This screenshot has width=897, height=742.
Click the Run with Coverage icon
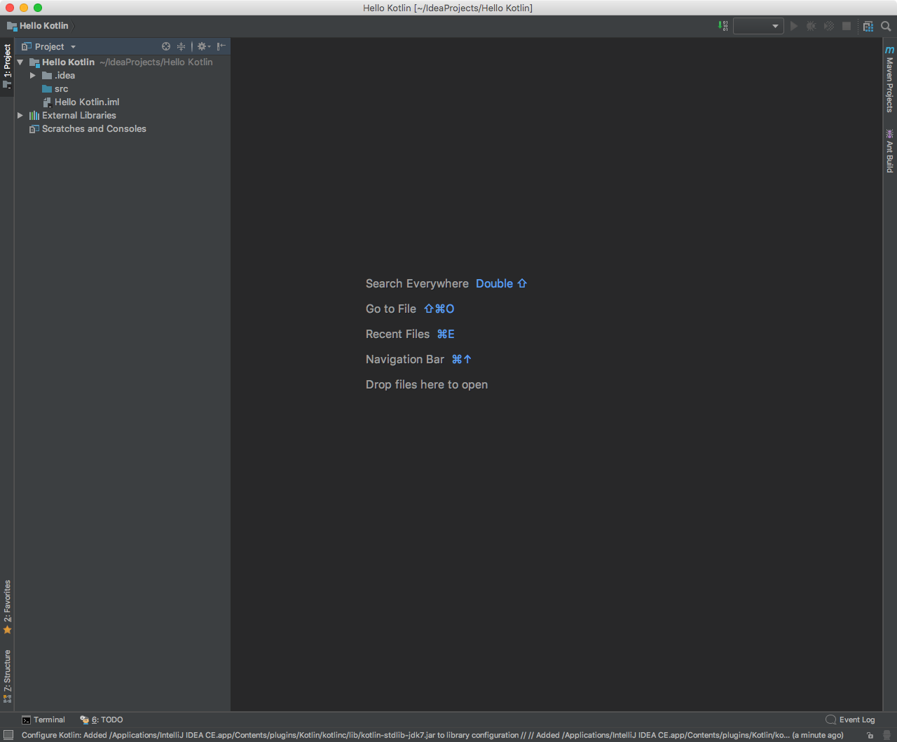click(x=829, y=26)
